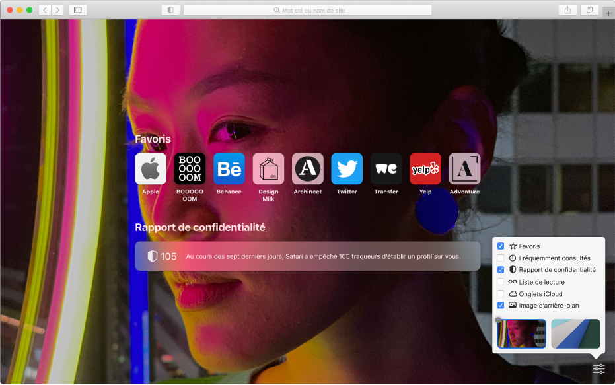Open the Adventure favorite

point(464,169)
